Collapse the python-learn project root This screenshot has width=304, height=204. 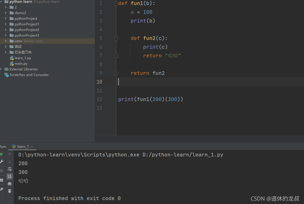pos(1,1)
